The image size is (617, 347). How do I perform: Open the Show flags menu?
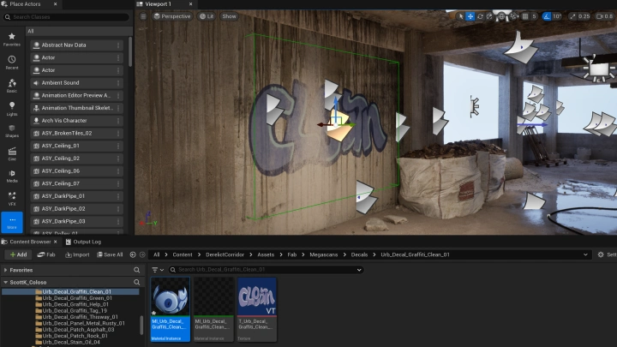pos(229,16)
